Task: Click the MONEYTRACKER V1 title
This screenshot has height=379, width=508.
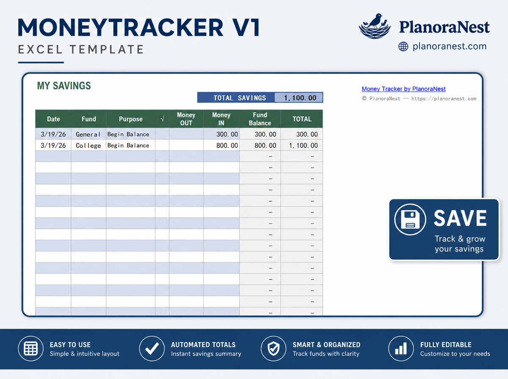Action: coord(139,27)
